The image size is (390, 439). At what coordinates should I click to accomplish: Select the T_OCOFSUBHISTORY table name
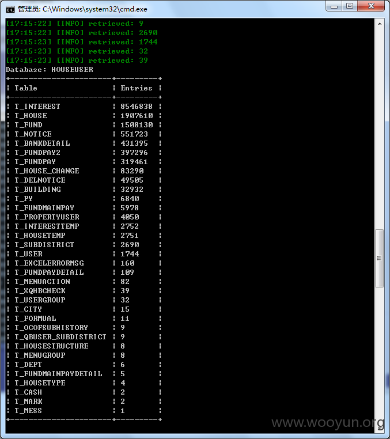click(x=51, y=328)
